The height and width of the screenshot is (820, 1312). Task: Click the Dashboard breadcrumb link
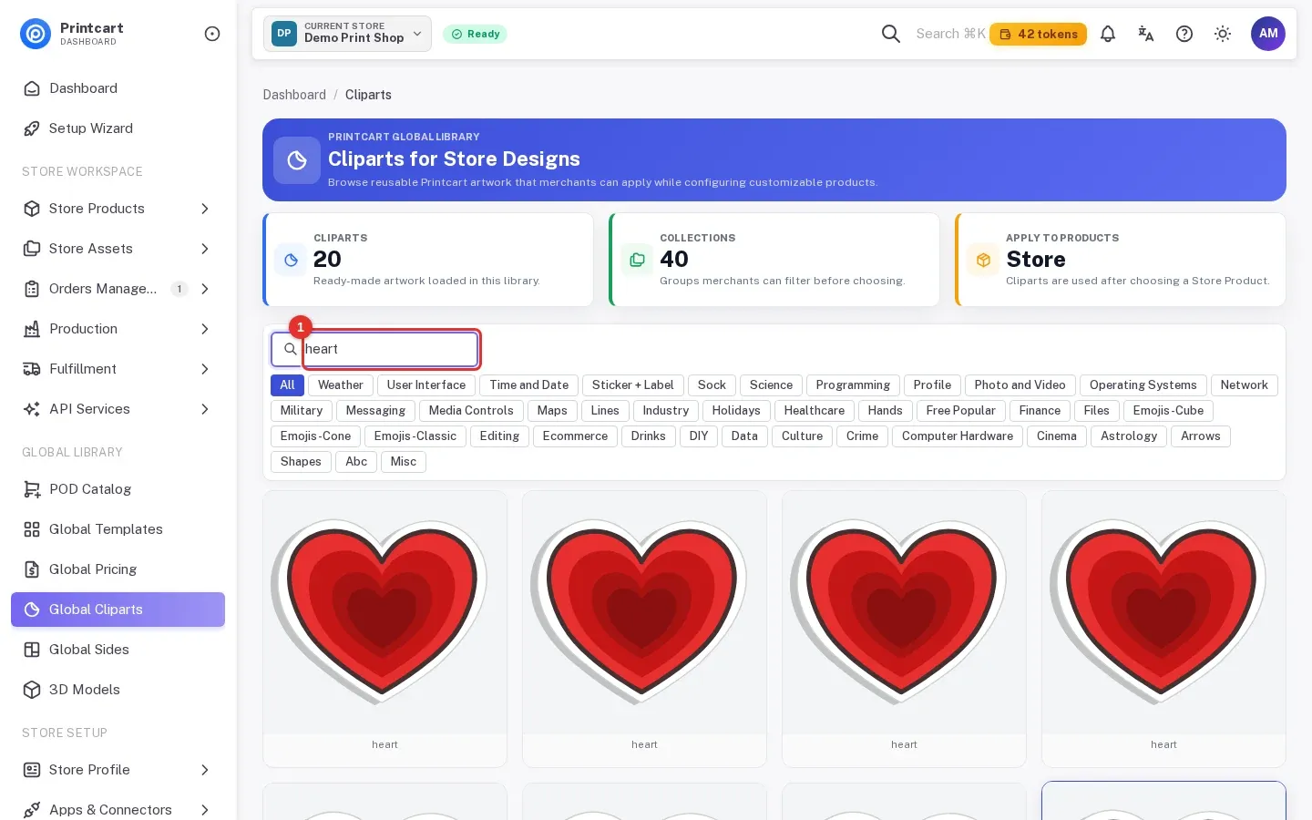click(294, 95)
